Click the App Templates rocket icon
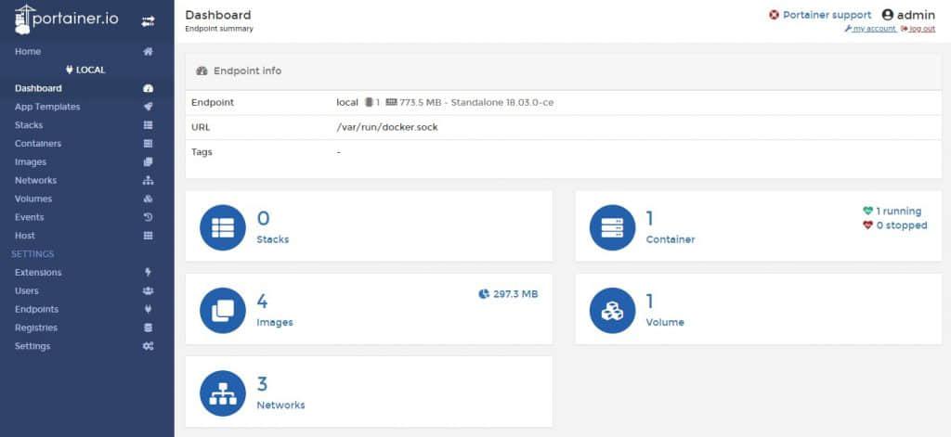 coord(148,107)
